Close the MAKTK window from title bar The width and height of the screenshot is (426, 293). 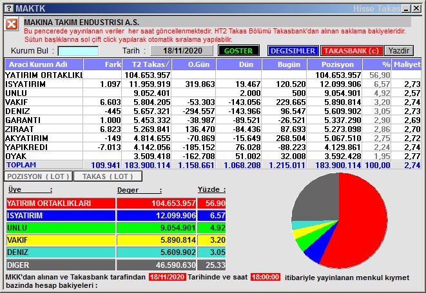416,8
